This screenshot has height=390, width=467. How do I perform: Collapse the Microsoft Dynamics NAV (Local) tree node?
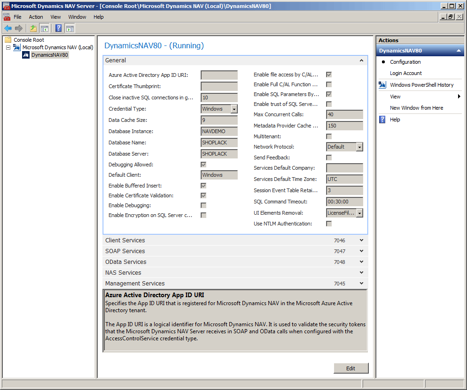(x=8, y=47)
